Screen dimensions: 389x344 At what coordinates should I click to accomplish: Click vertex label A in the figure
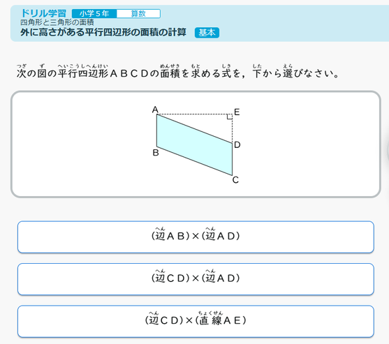coord(155,110)
